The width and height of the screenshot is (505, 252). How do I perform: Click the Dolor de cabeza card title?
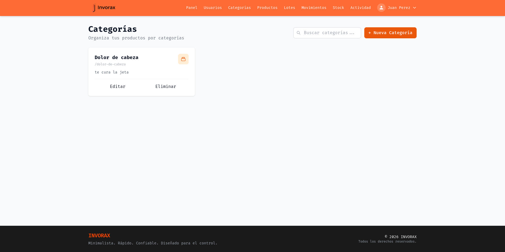point(117,57)
